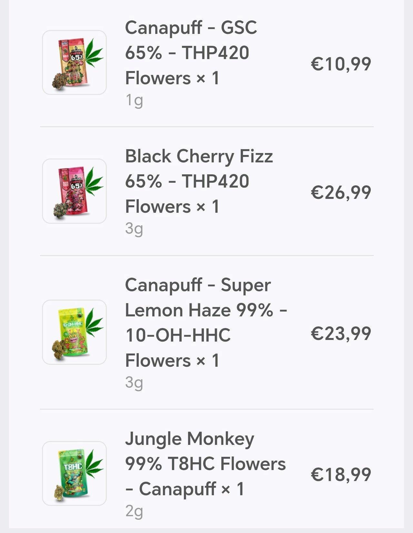413x533 pixels.
Task: Select the 3g label under Black Cherry Fizz
Action: (x=134, y=229)
